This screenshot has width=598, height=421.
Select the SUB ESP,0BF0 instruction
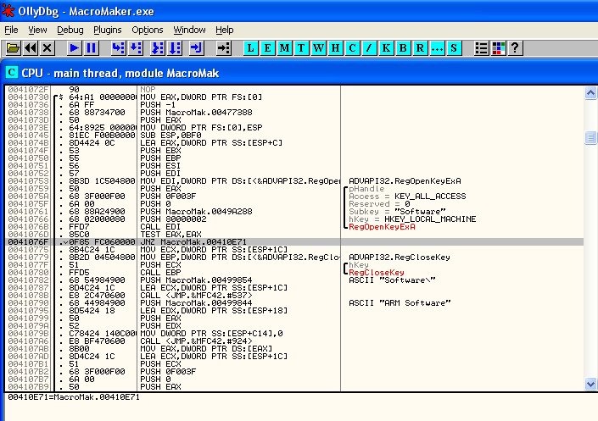[170, 136]
